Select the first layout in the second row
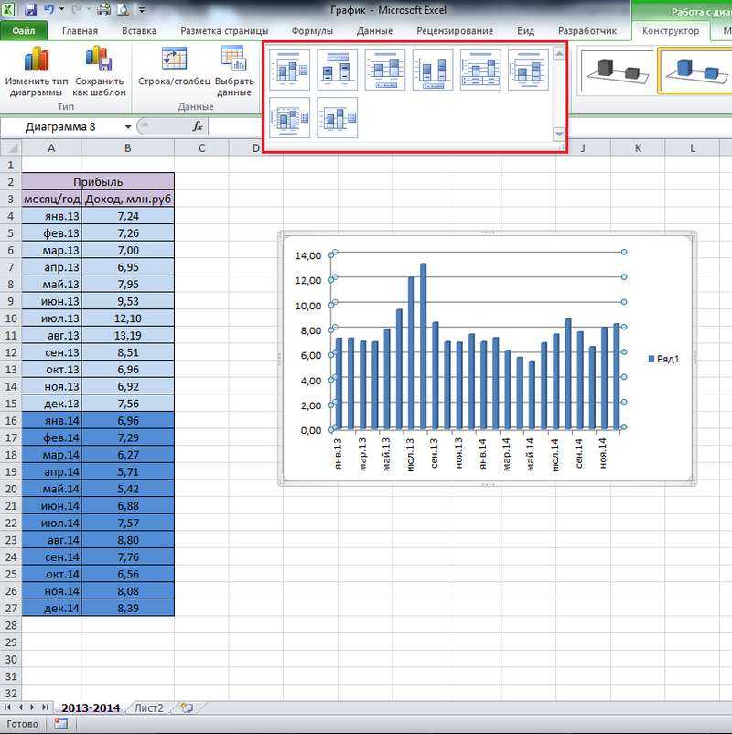This screenshot has height=734, width=732. [x=290, y=118]
